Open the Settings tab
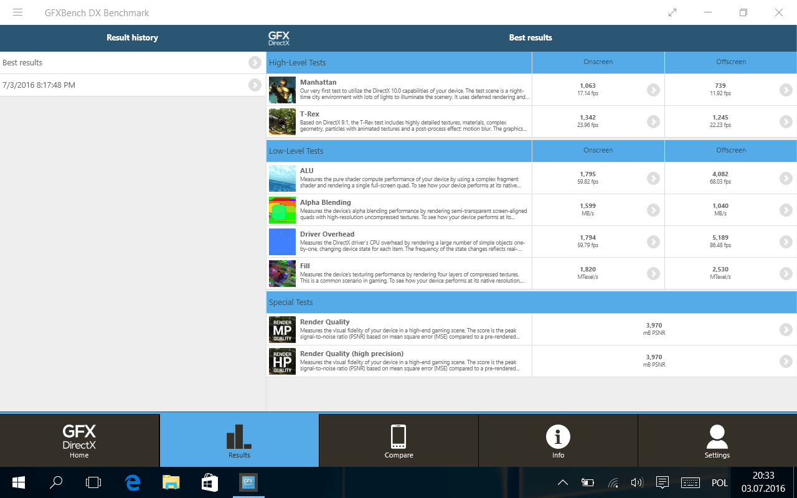The width and height of the screenshot is (797, 498). click(717, 441)
